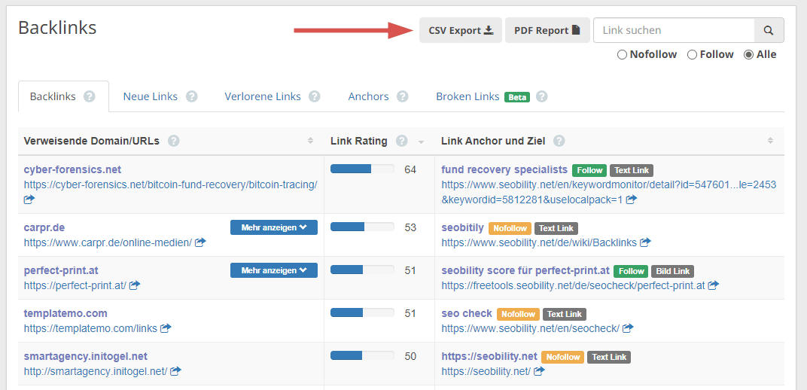
Task: Click help icon beside Verlorene Links
Action: pyautogui.click(x=315, y=96)
